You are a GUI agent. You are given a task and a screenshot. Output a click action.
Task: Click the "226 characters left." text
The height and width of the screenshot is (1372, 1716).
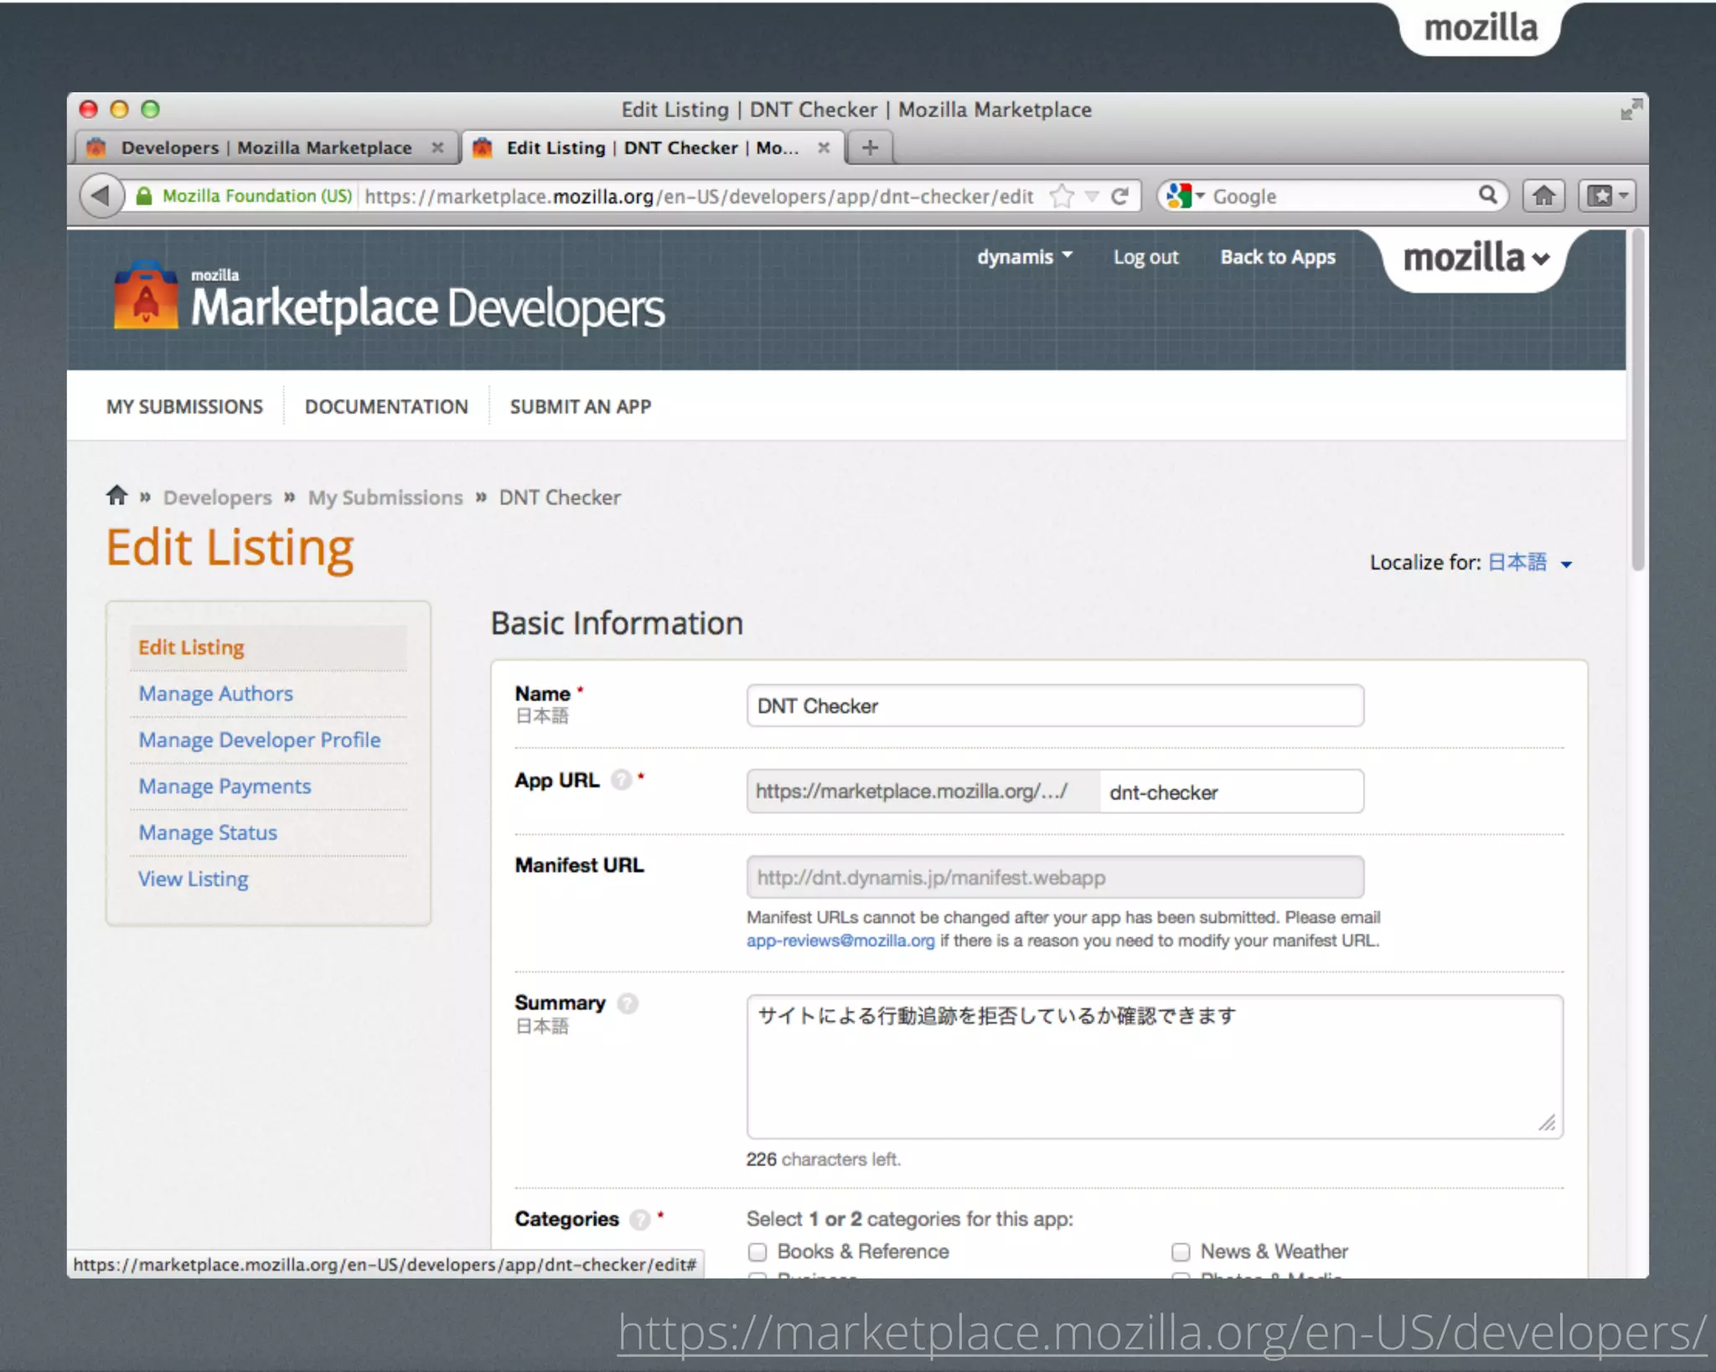point(823,1158)
